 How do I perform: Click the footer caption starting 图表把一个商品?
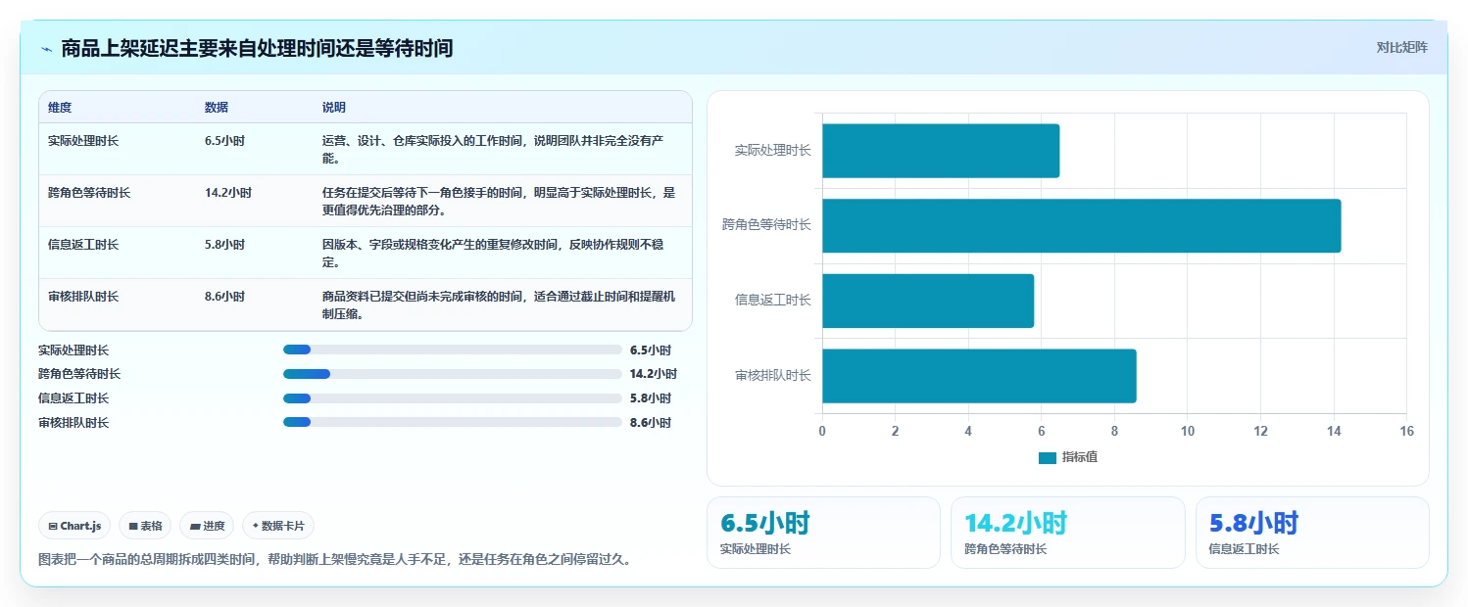click(335, 560)
